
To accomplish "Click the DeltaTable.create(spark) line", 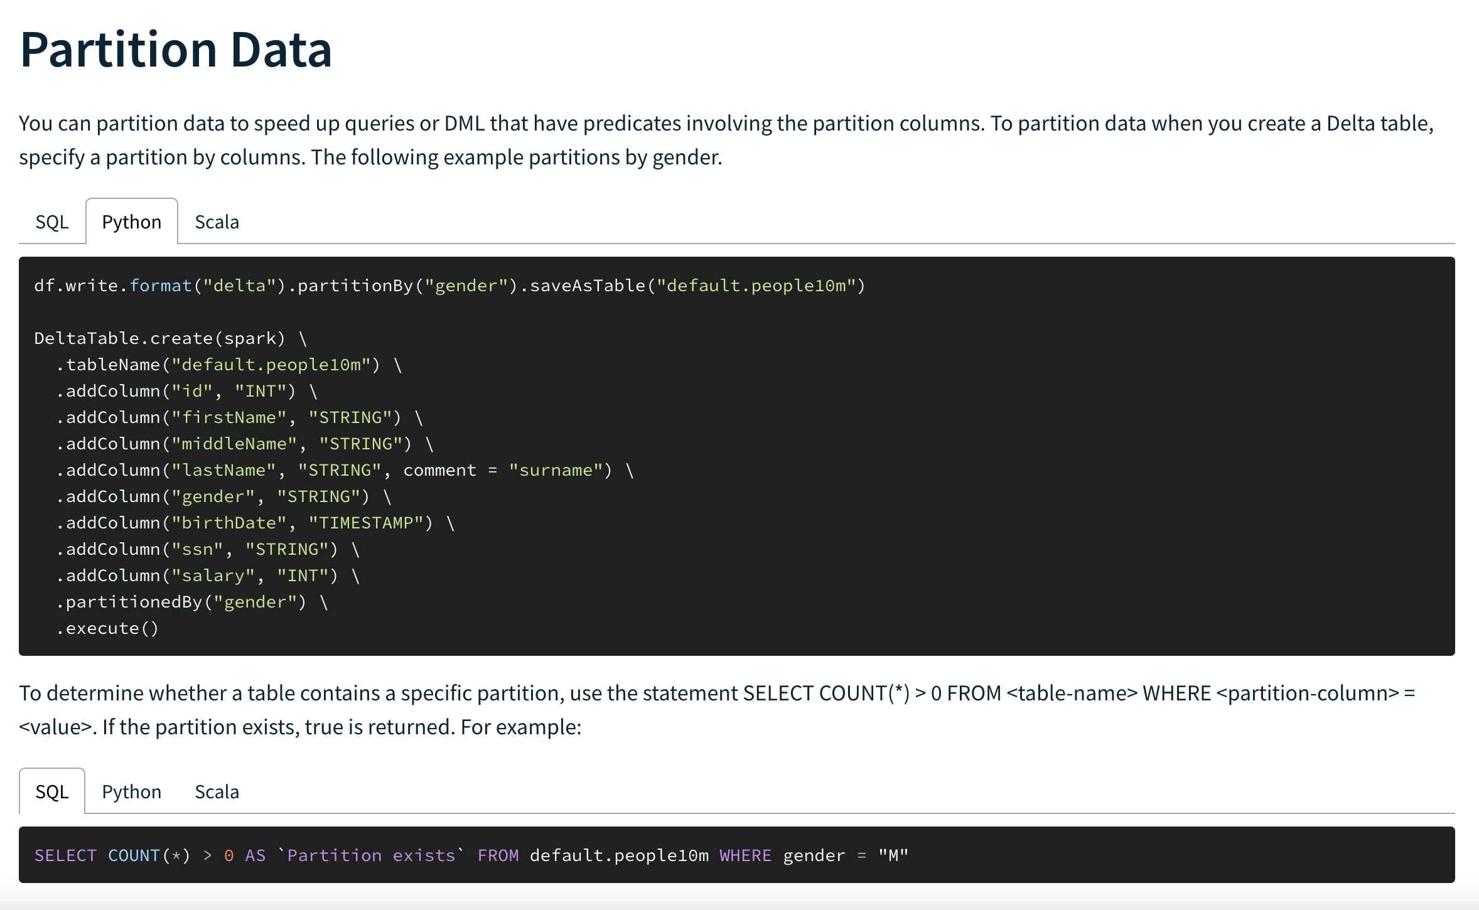I will click(x=169, y=339).
